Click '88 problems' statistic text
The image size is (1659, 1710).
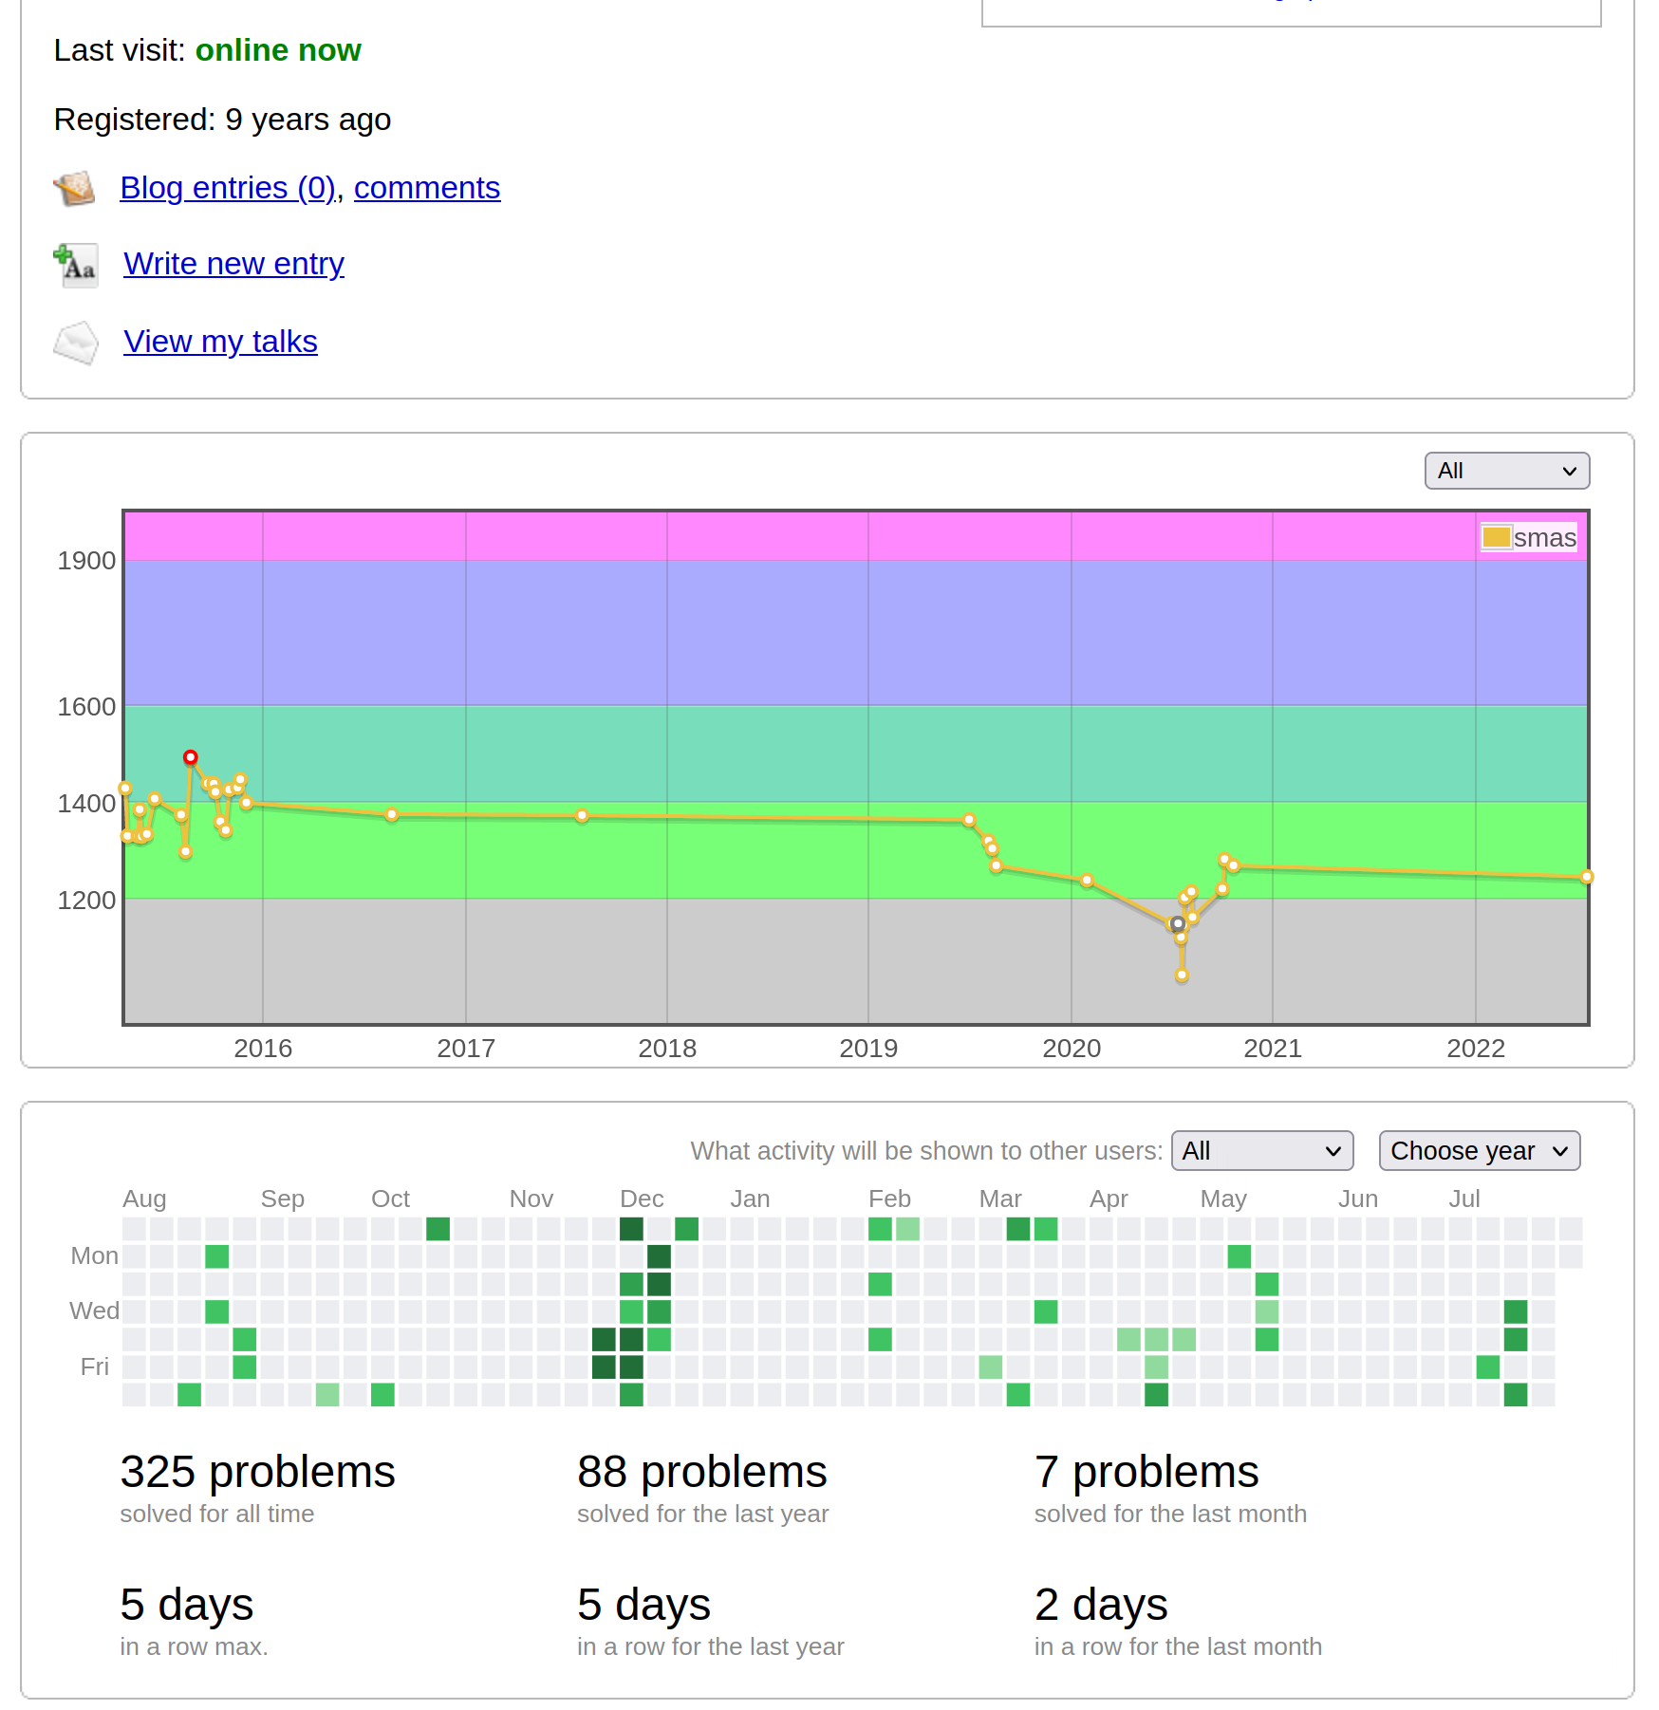pos(702,1473)
